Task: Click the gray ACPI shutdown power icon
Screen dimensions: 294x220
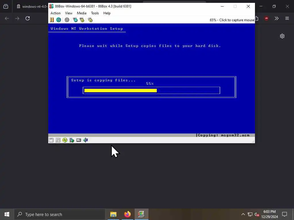Action: 67,20
